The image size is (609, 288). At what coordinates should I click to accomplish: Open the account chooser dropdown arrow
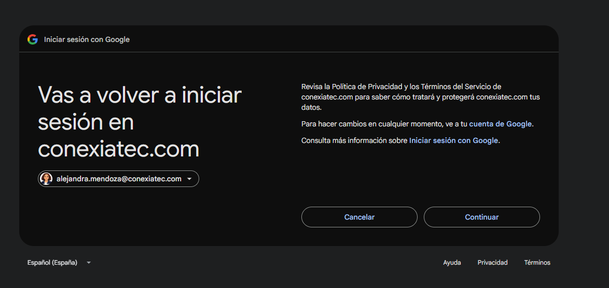coord(189,179)
